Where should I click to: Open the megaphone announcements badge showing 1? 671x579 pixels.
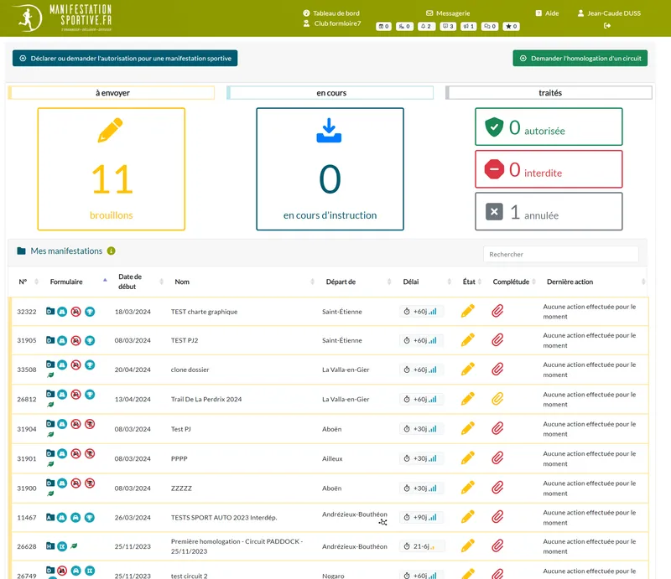(x=469, y=27)
